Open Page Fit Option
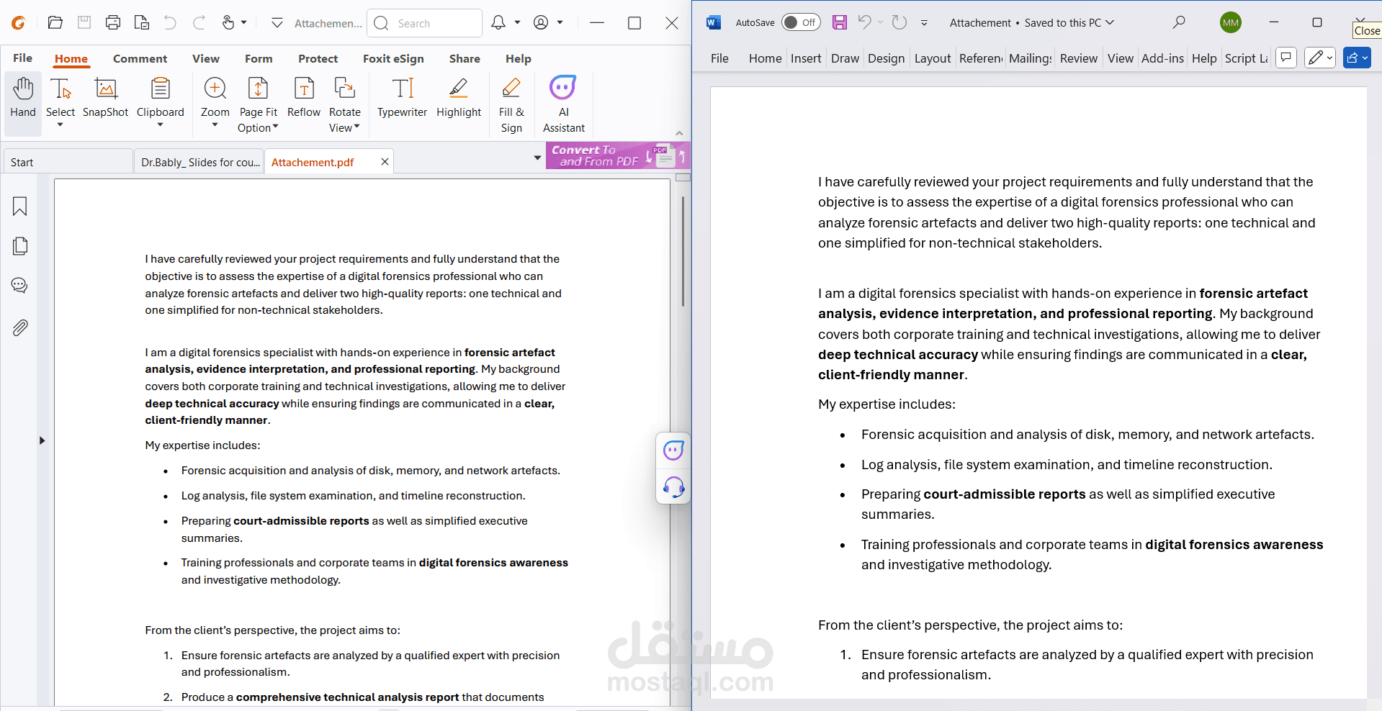The height and width of the screenshot is (711, 1382). point(258,104)
